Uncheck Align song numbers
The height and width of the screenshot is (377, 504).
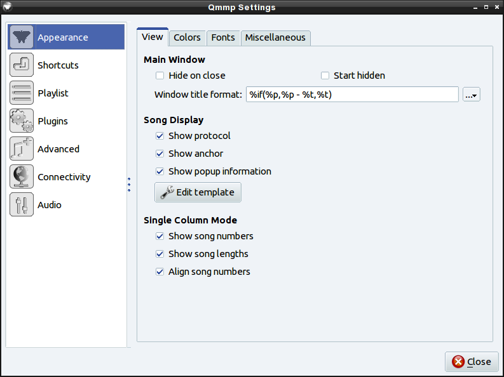tap(160, 272)
